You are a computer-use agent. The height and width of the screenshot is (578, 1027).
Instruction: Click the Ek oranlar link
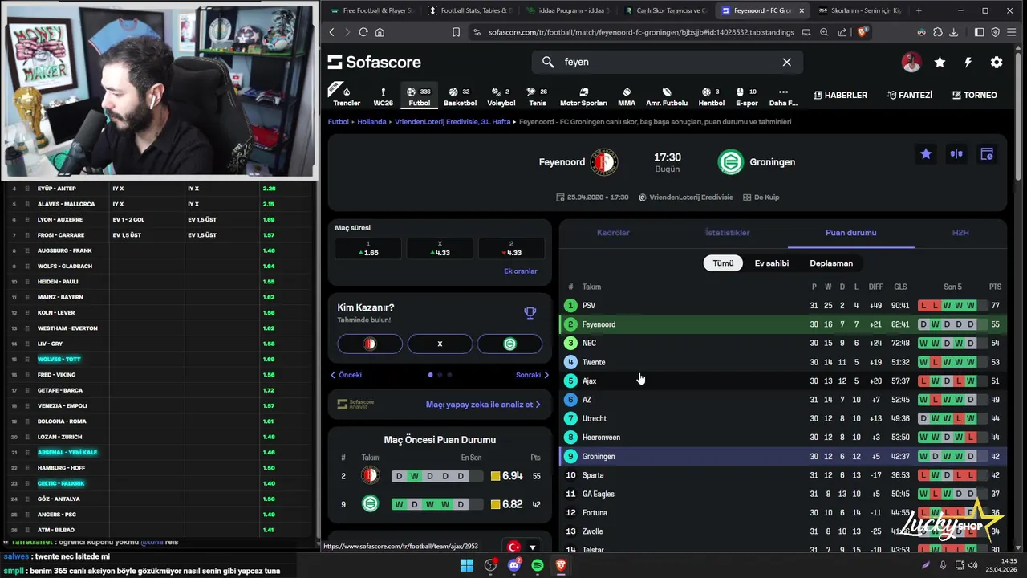pyautogui.click(x=521, y=271)
